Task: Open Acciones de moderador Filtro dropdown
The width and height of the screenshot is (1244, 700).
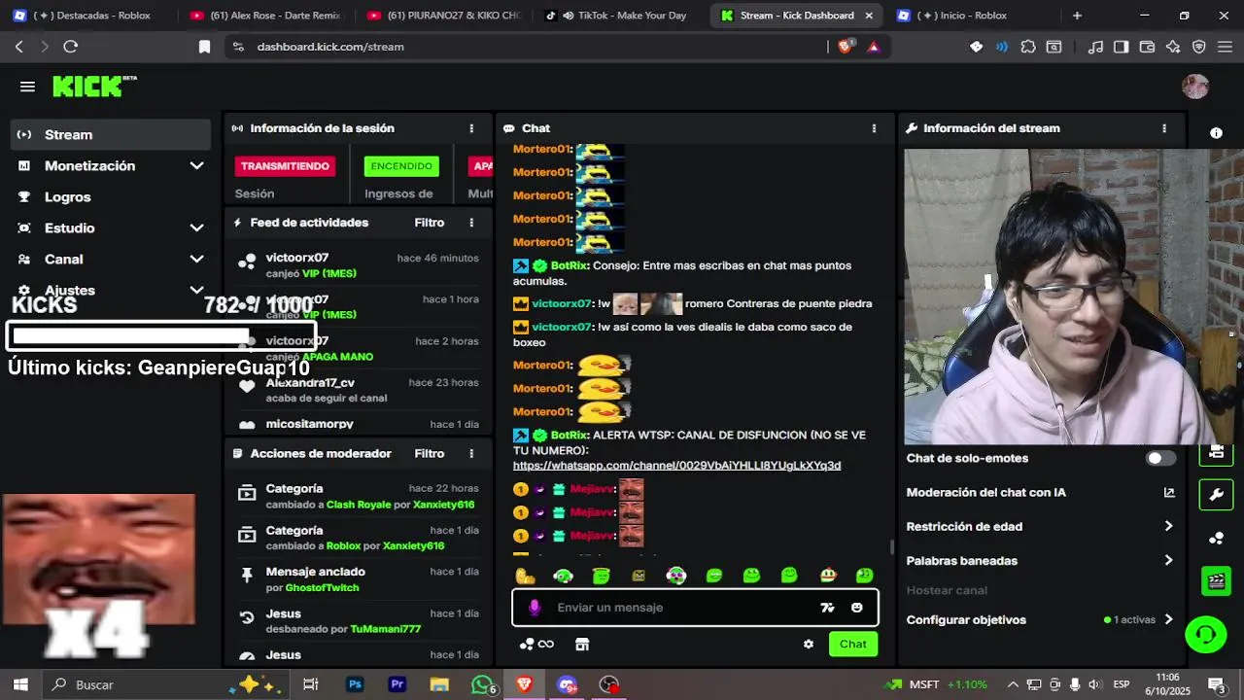Action: 430,454
